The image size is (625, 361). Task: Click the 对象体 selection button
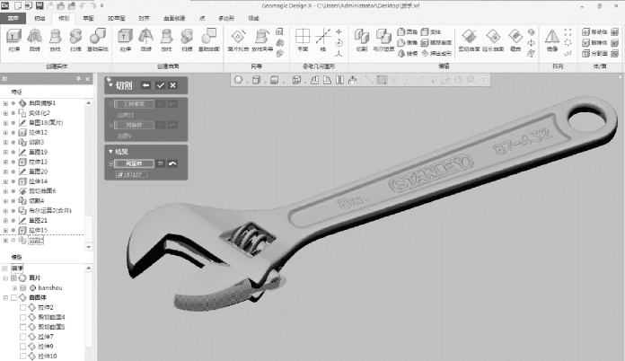point(134,125)
